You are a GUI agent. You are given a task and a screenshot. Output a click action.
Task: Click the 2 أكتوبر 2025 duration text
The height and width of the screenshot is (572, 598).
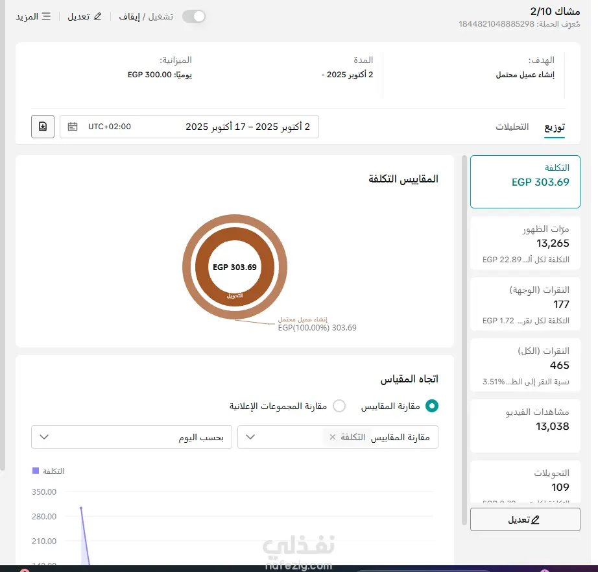tap(347, 75)
